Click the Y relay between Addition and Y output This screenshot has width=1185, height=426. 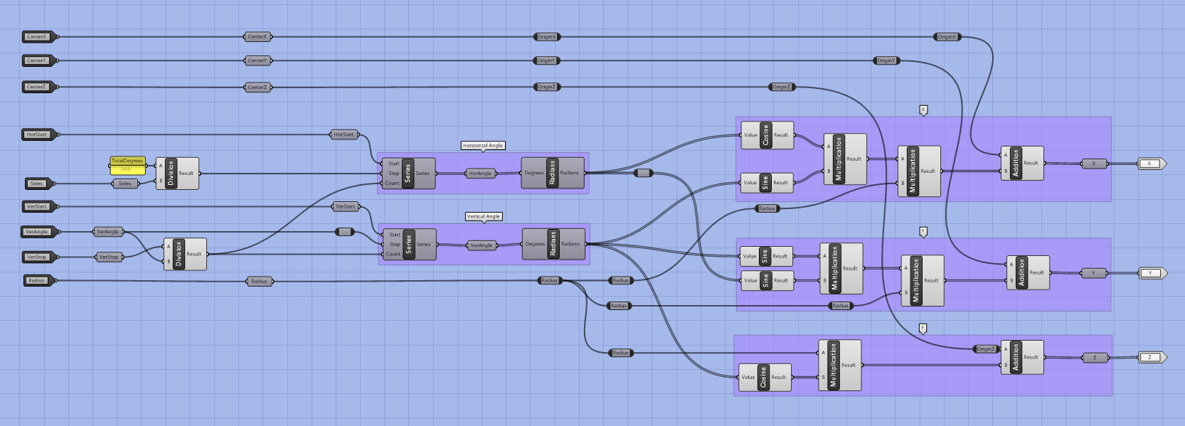coord(1094,273)
